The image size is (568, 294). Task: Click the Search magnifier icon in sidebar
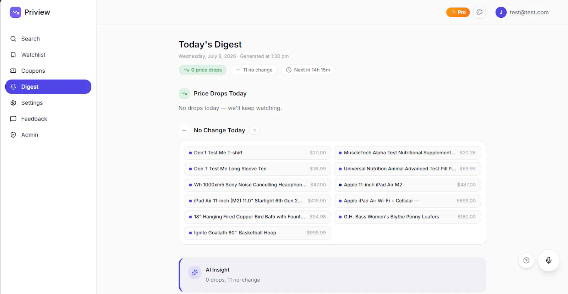[13, 39]
